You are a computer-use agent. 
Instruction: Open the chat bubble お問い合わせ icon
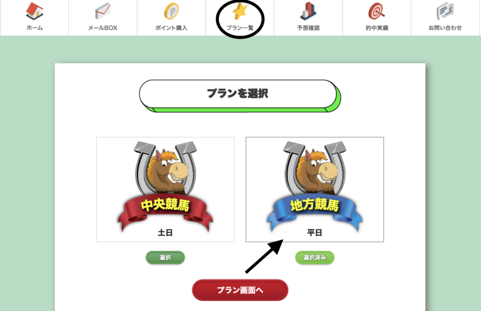click(445, 11)
